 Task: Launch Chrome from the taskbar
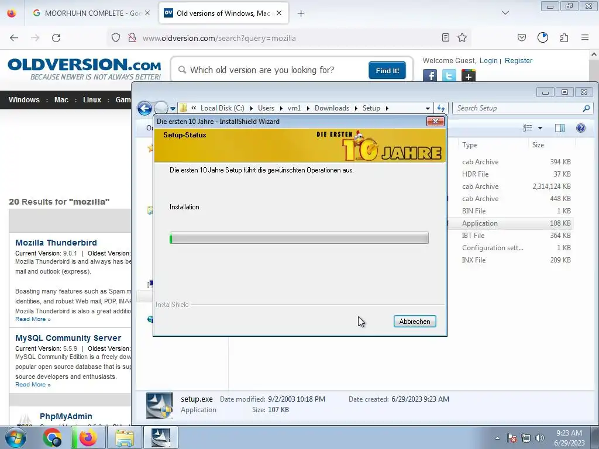click(52, 437)
